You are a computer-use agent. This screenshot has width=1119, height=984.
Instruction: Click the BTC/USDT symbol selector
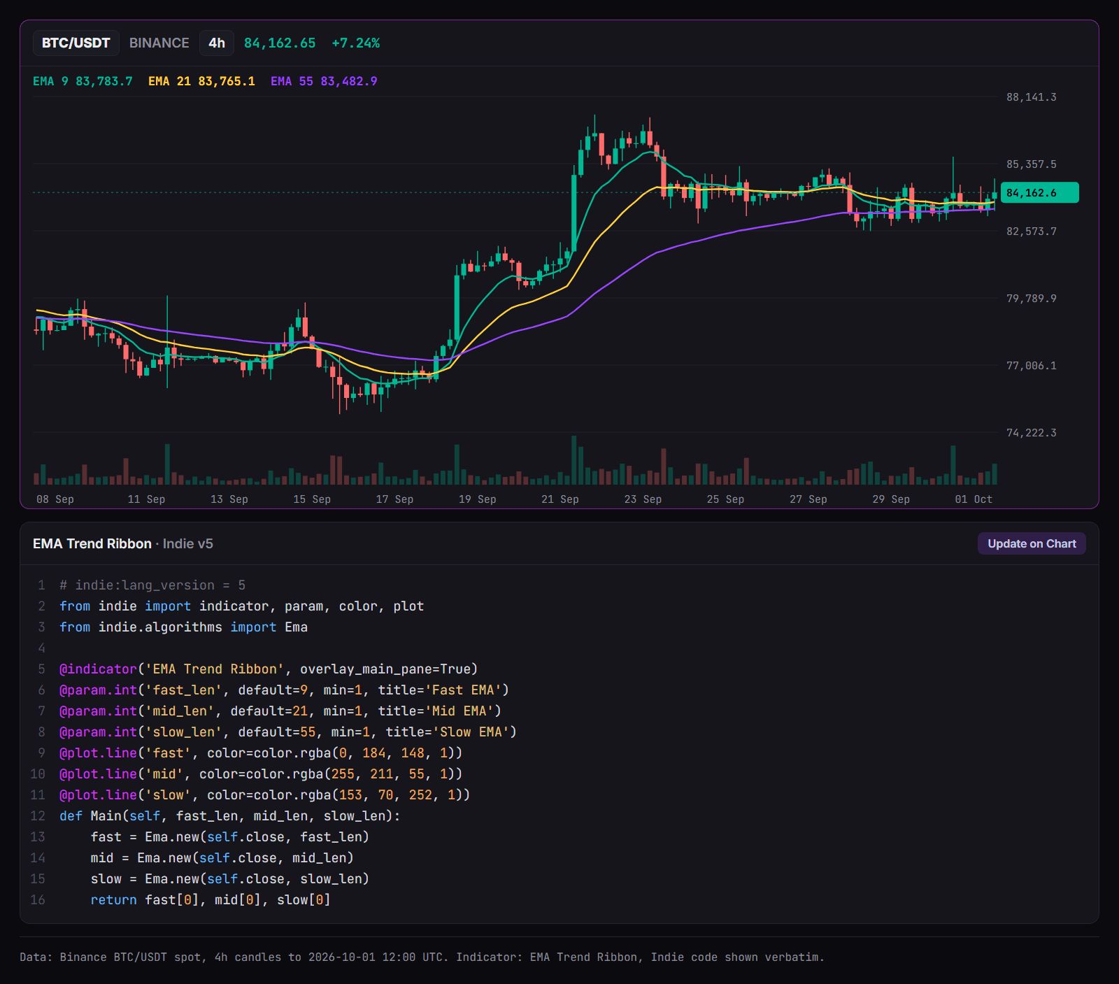pyautogui.click(x=76, y=43)
